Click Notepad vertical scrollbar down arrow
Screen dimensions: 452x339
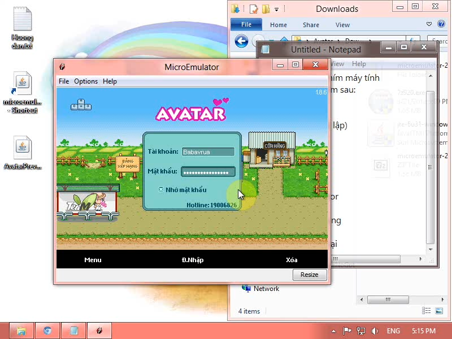pos(431,249)
